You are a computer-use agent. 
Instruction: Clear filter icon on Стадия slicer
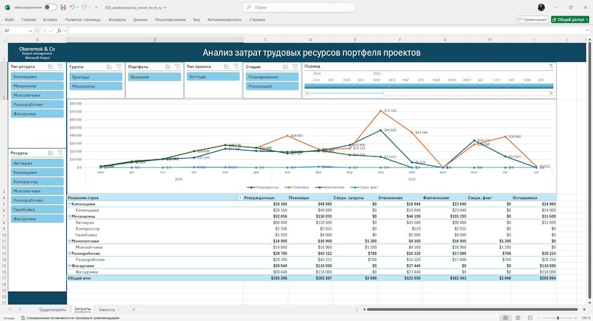[x=295, y=67]
